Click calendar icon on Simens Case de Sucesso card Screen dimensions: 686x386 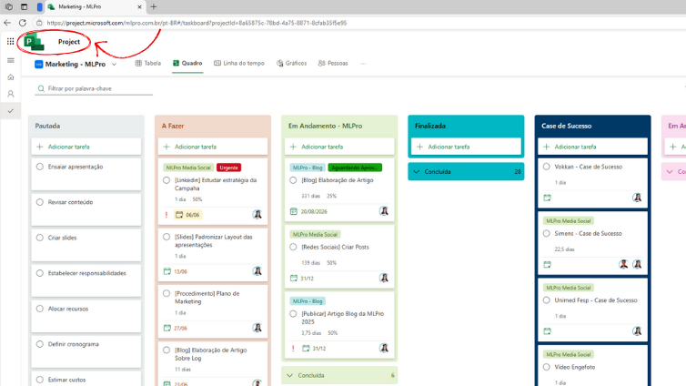click(547, 264)
